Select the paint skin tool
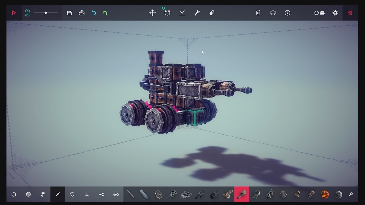This screenshot has width=365, height=205. click(212, 13)
